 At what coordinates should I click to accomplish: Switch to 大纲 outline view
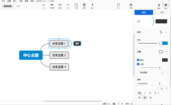(18, 6)
